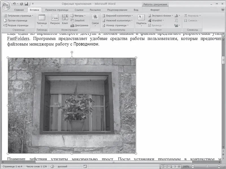Expand the Фигуры shapes gallery
This screenshot has width=226, height=169.
pyautogui.click(x=78, y=15)
